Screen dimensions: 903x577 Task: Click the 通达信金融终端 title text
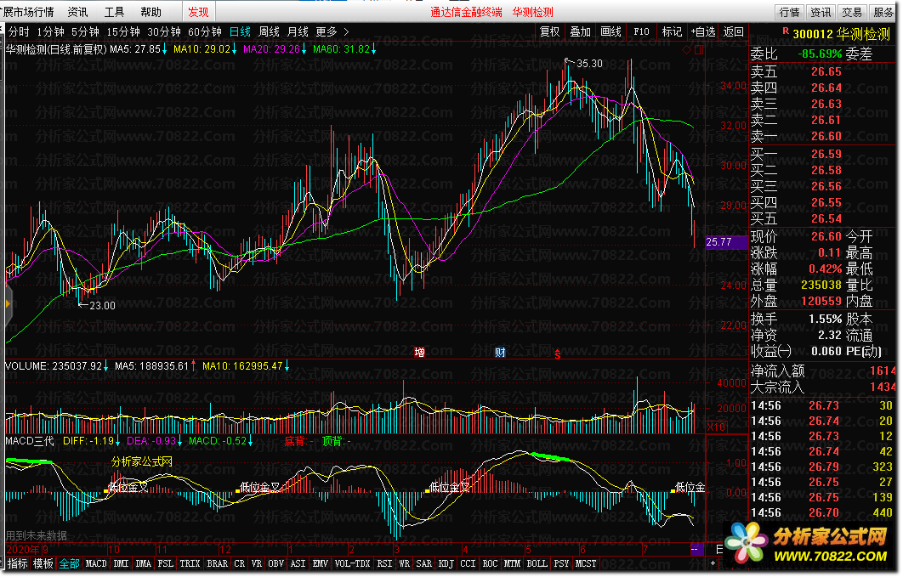[467, 12]
